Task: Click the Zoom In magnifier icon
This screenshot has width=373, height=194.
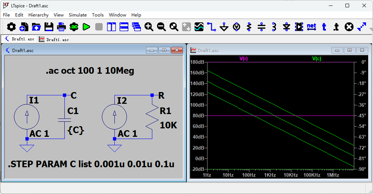Action: (x=149, y=27)
